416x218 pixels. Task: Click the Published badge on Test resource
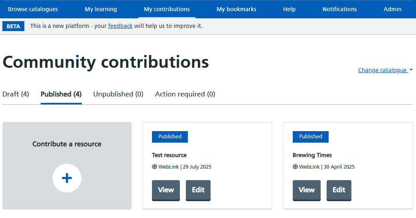tap(170, 137)
